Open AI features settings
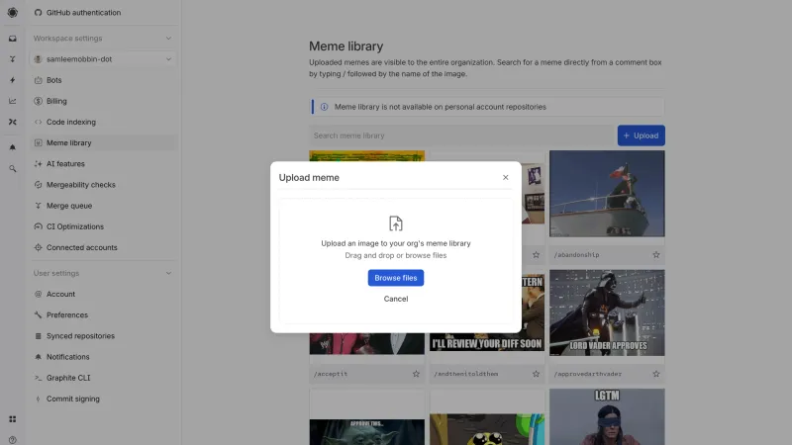 [103, 163]
